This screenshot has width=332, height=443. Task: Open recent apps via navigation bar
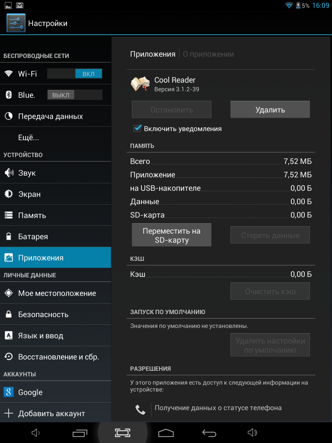(x=80, y=433)
